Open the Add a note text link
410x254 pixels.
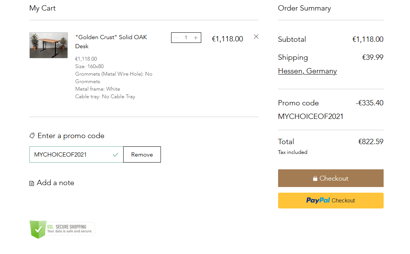[x=55, y=183]
